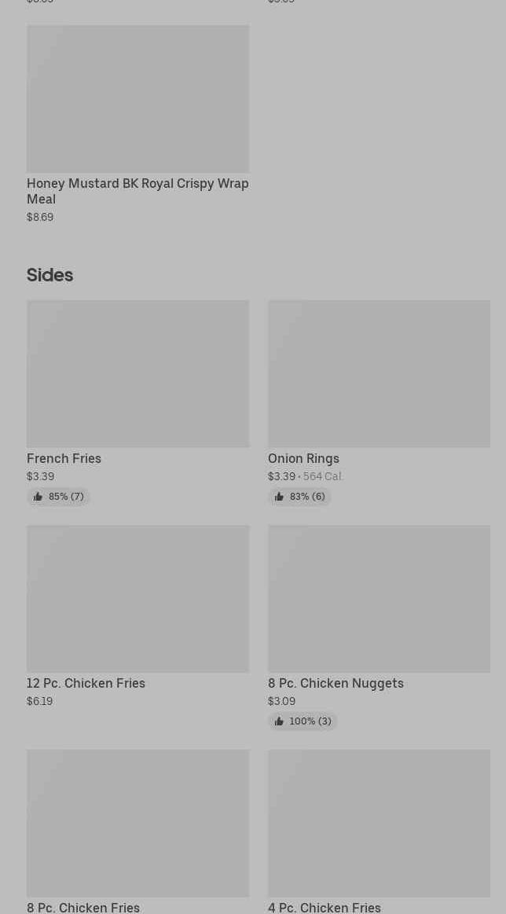The image size is (506, 914).
Task: Open the French Fries item photo
Action: tap(137, 373)
